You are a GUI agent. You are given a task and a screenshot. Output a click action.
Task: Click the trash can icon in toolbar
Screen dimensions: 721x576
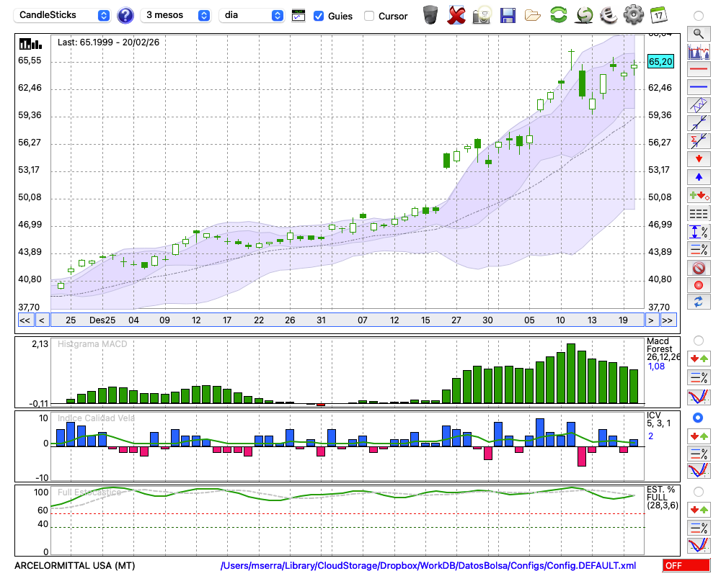[x=430, y=15]
